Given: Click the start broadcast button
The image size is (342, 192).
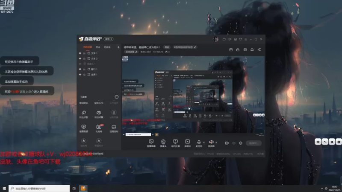Looking at the screenshot, I should click(x=254, y=143).
